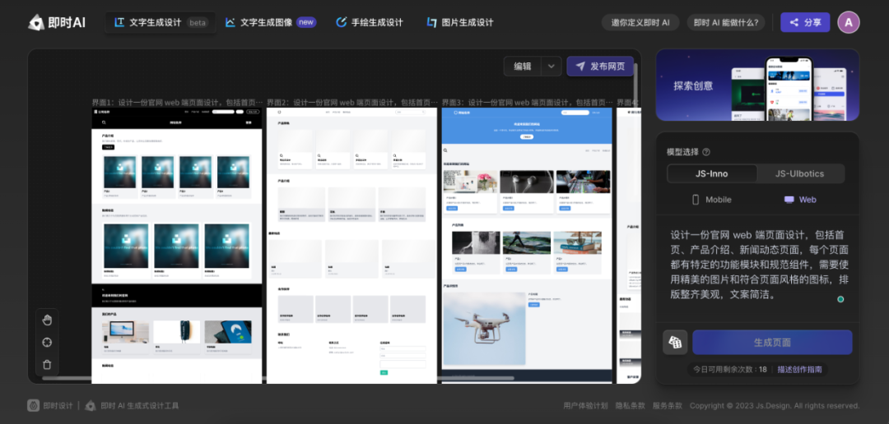The image size is (889, 424).
Task: Choose the Mobile platform option
Action: pyautogui.click(x=711, y=200)
